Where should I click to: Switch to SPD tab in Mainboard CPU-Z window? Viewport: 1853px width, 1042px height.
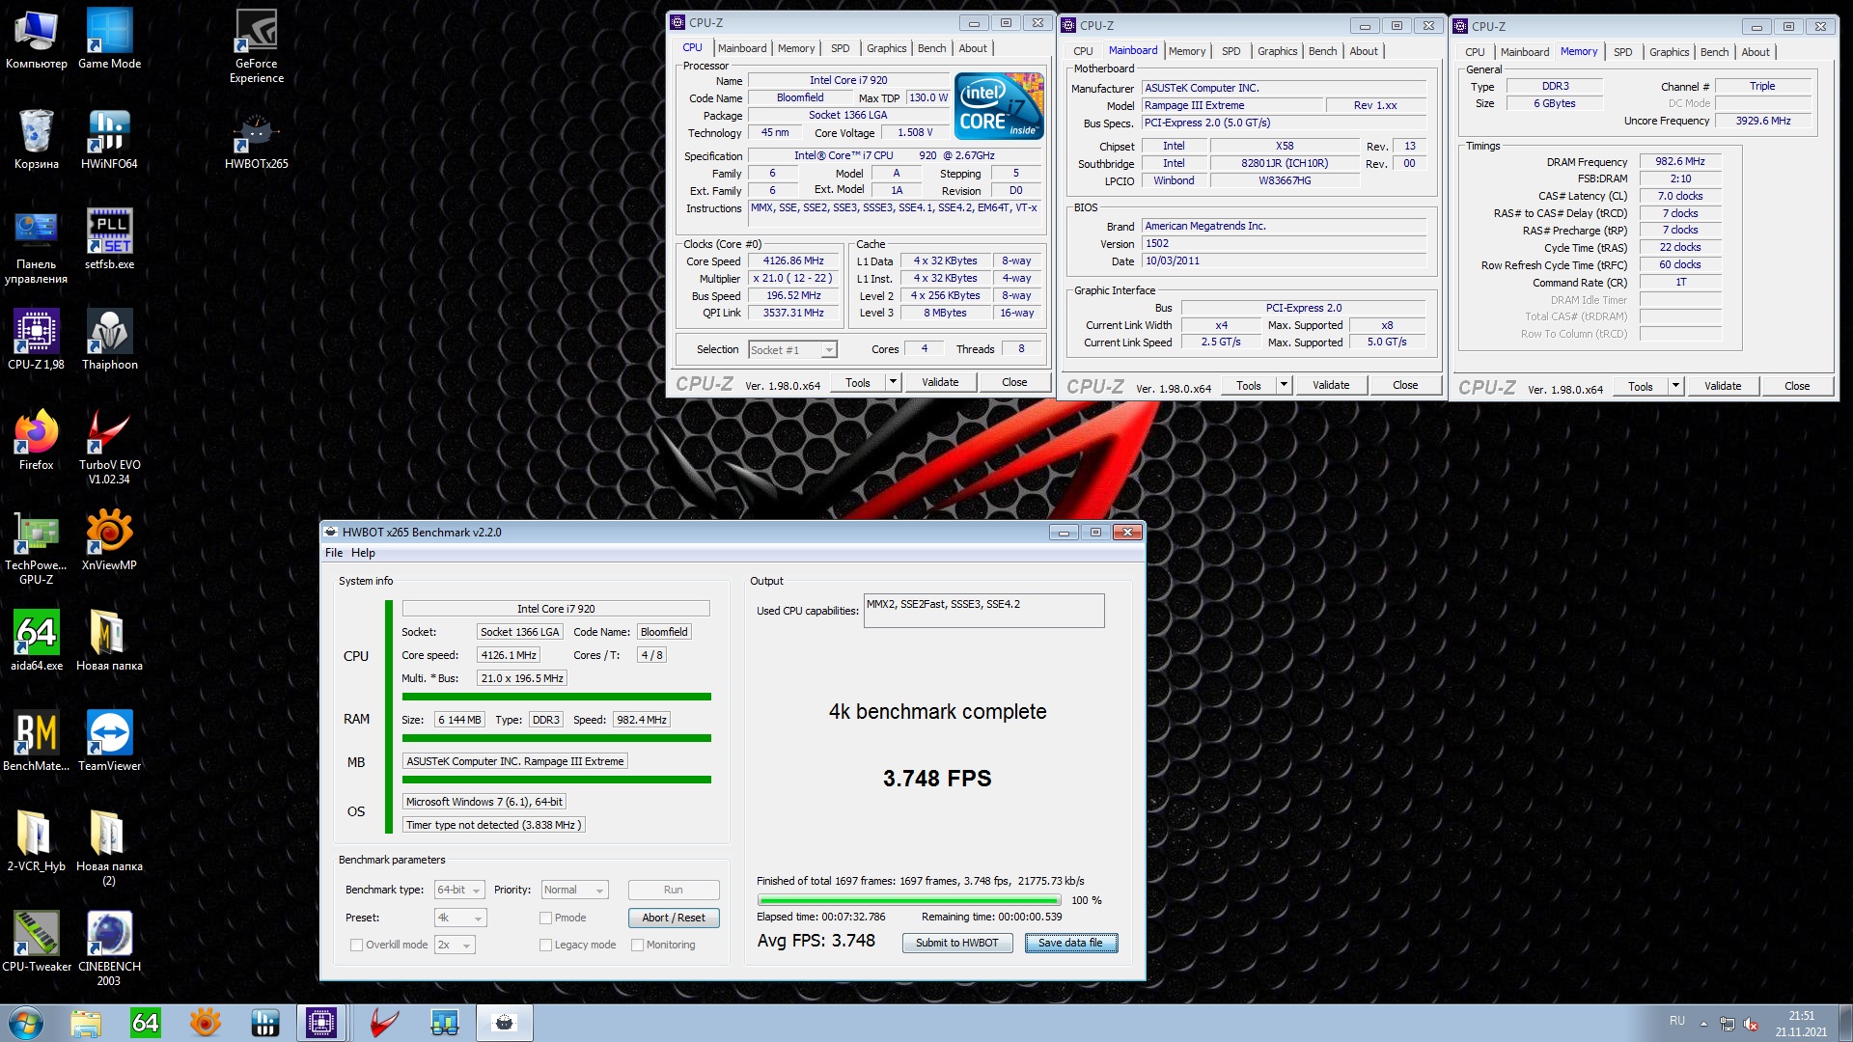(x=1231, y=51)
